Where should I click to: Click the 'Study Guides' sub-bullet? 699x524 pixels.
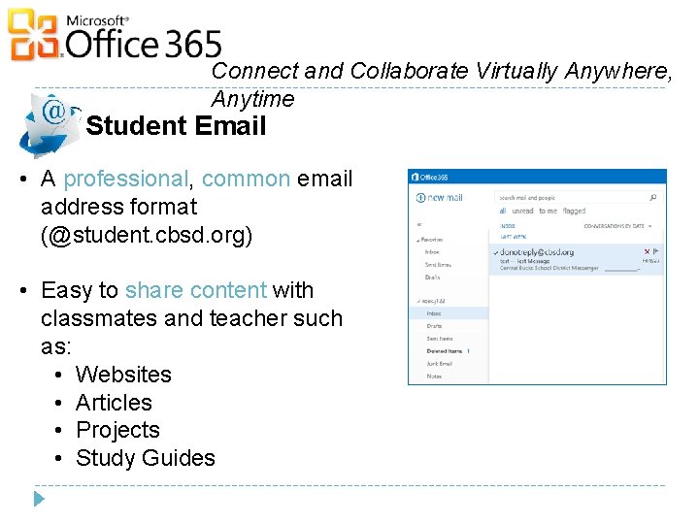click(x=146, y=458)
